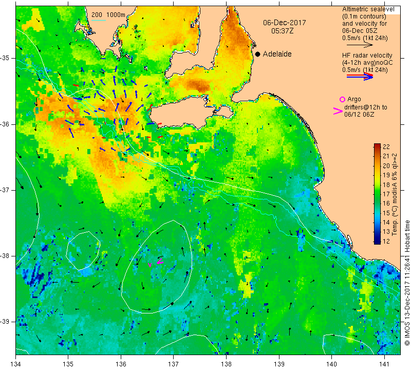The image size is (411, 370).
Task: Click the 17 label on temperature scale
Action: 386,194
